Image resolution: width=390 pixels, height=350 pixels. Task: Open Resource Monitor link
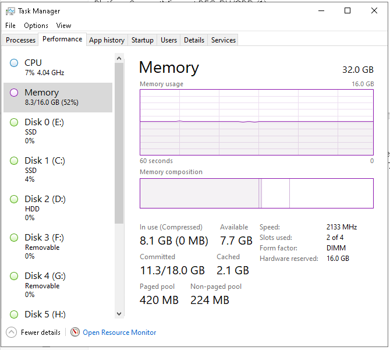119,333
